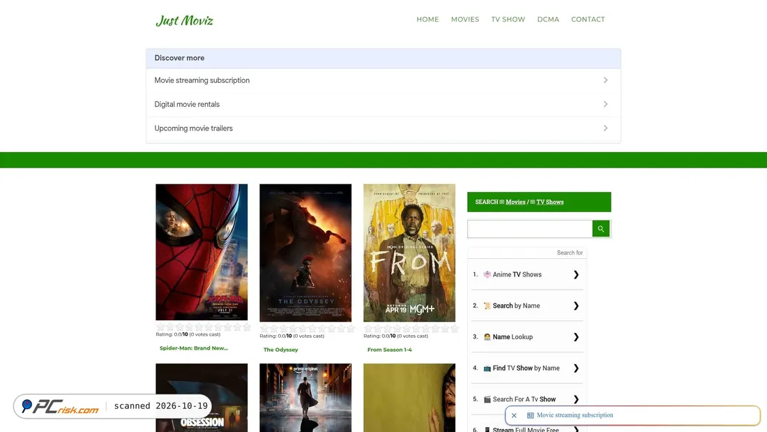This screenshot has width=767, height=432.
Task: Open the Anime TV Shows suggestion
Action: click(527, 275)
